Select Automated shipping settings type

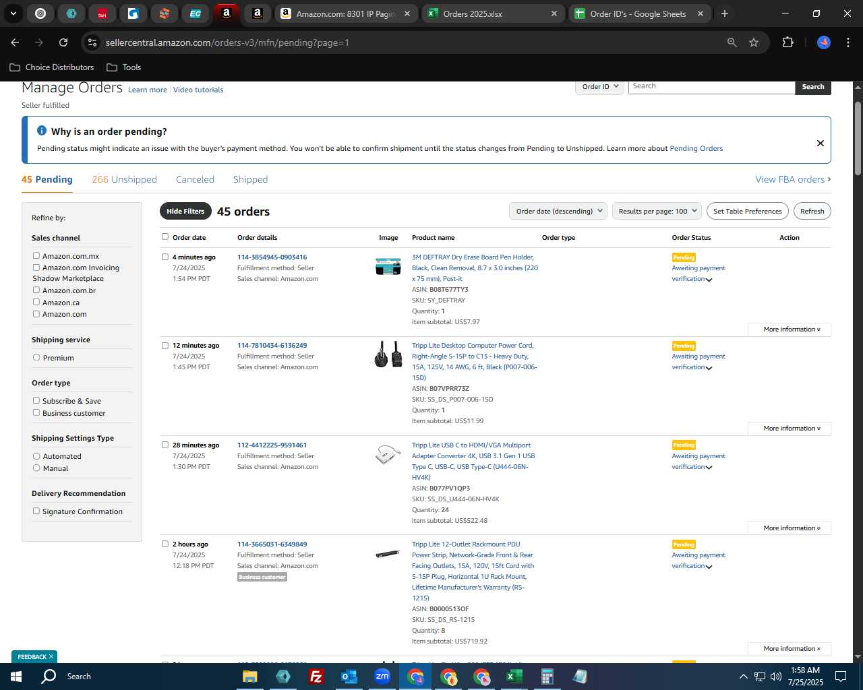tap(36, 456)
